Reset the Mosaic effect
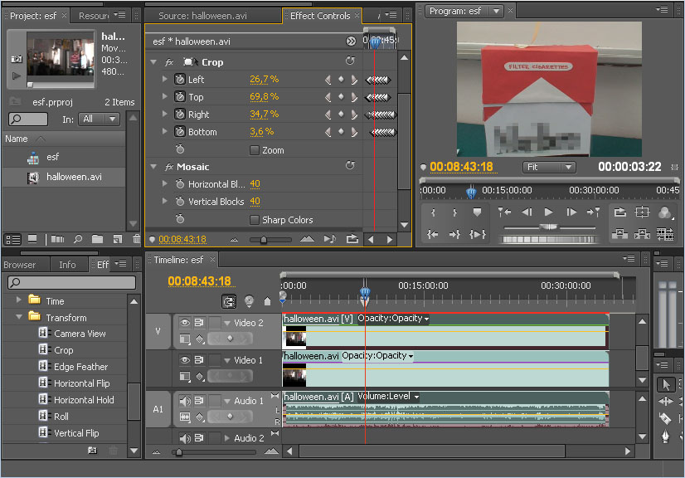 coord(350,165)
